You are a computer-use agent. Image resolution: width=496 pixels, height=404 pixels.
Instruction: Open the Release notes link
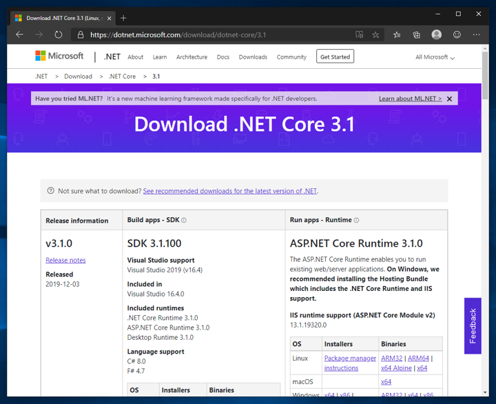coord(65,261)
